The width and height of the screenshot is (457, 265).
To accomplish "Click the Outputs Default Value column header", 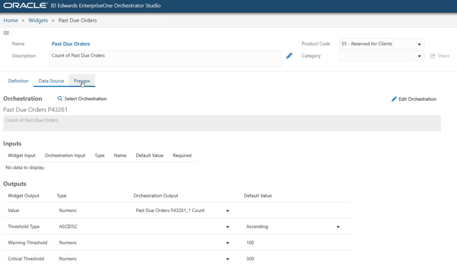I will point(258,196).
